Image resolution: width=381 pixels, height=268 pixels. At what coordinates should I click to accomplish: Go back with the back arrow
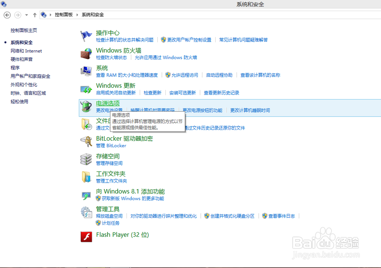pos(7,15)
